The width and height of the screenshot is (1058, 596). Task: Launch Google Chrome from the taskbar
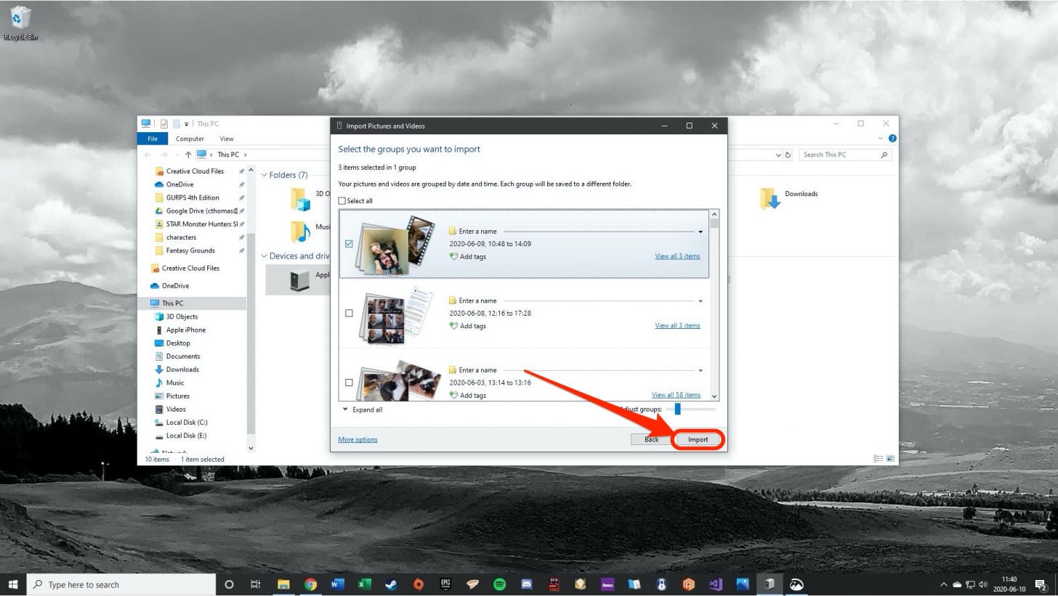coord(310,584)
